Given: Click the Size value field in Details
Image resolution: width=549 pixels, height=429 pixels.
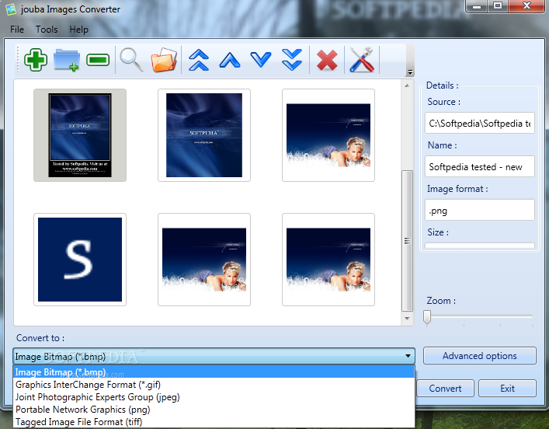Looking at the screenshot, I should click(480, 246).
